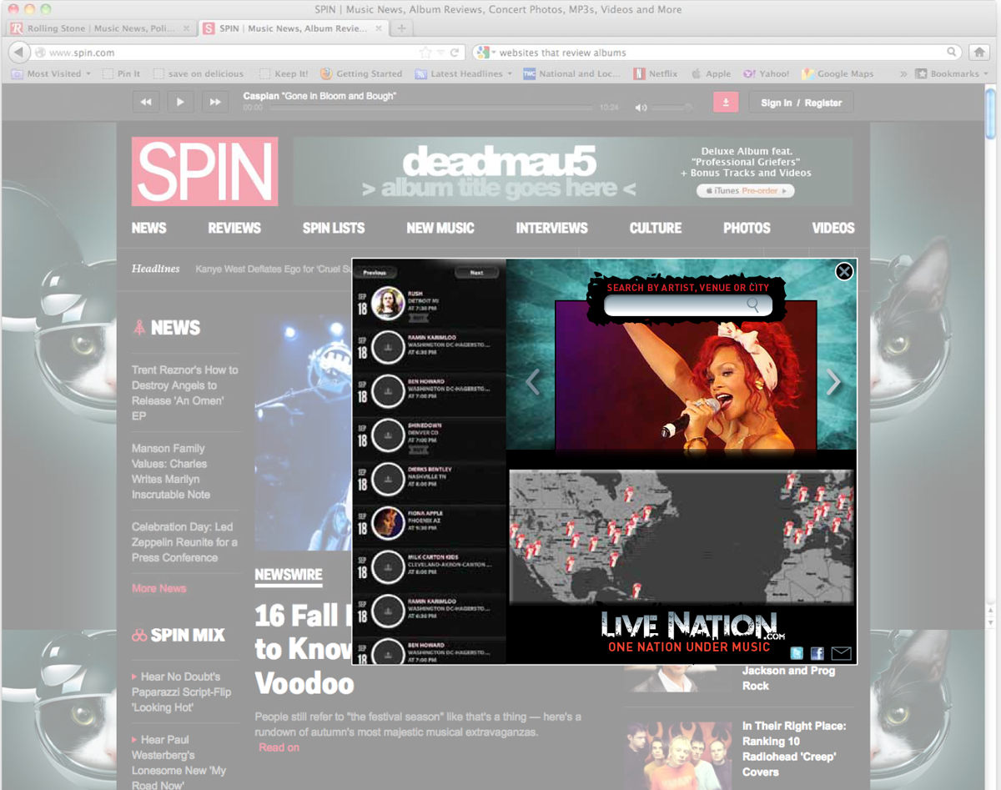The height and width of the screenshot is (790, 1001).
Task: Play the Caspian track
Action: pos(180,102)
